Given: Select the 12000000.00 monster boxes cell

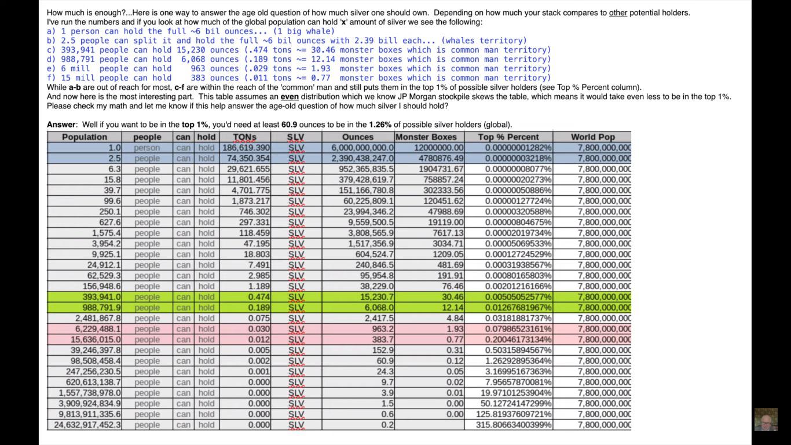Looking at the screenshot, I should [x=429, y=148].
